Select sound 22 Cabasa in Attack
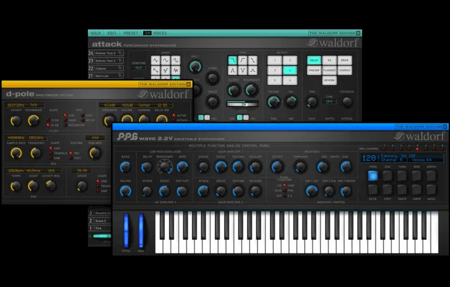This screenshot has width=450, height=287. (x=106, y=68)
